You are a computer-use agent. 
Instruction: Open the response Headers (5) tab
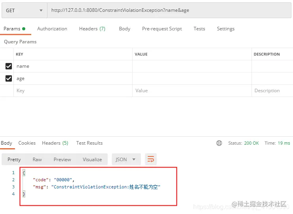(55, 143)
